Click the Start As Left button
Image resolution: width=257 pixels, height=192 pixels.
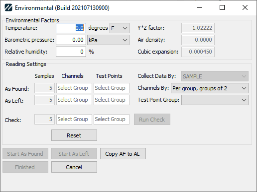(74, 154)
